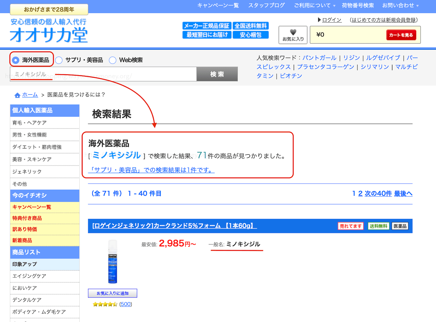Click the 医薬品 badge on the product listing
Screen dimensions: 436x322
[400, 226]
